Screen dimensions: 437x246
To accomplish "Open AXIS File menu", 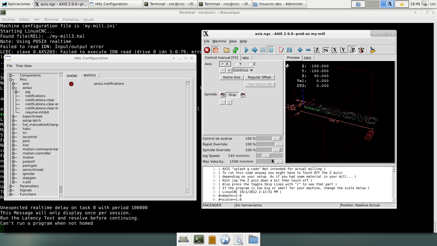I will coord(207,41).
